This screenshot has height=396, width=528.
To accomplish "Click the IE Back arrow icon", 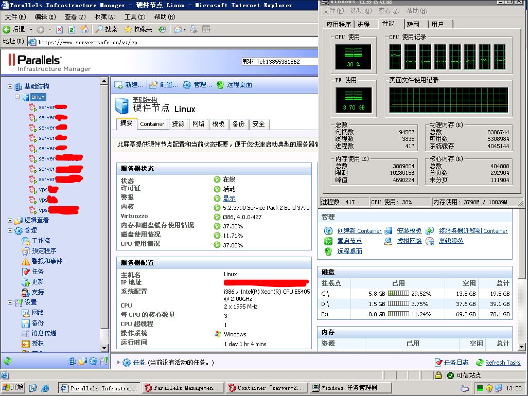I will tap(6, 30).
